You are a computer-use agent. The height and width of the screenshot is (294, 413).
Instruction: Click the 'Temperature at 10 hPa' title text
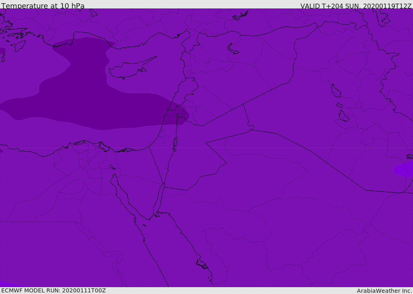(x=43, y=6)
